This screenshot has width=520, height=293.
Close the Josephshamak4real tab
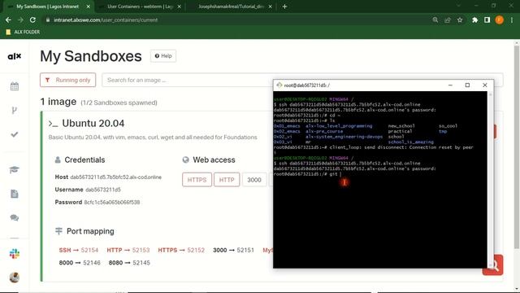271,7
